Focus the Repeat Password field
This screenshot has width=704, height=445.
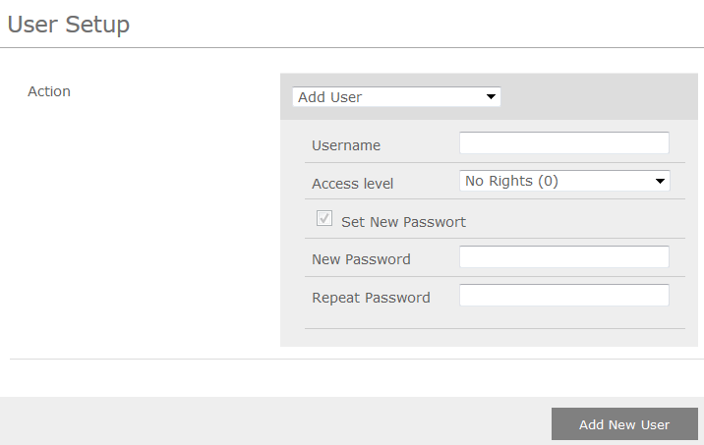point(563,296)
